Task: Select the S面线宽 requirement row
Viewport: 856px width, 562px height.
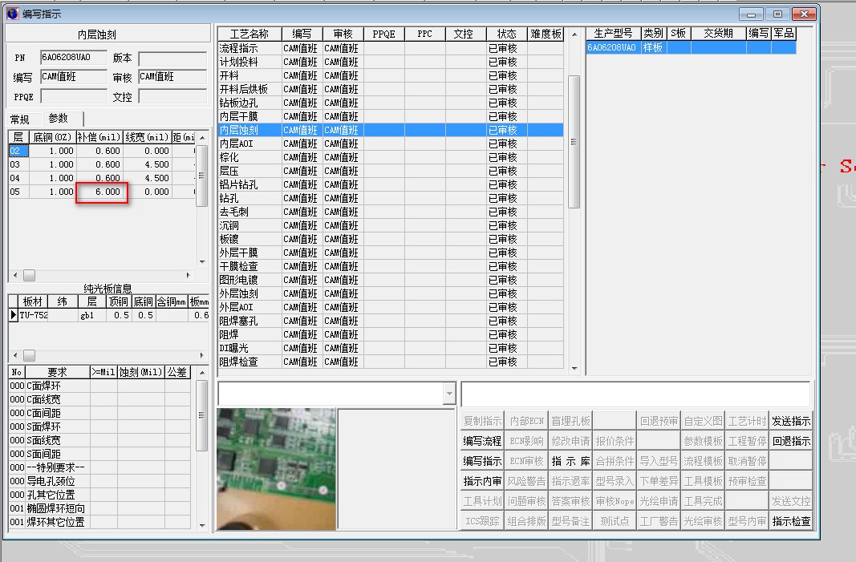Action: click(100, 440)
